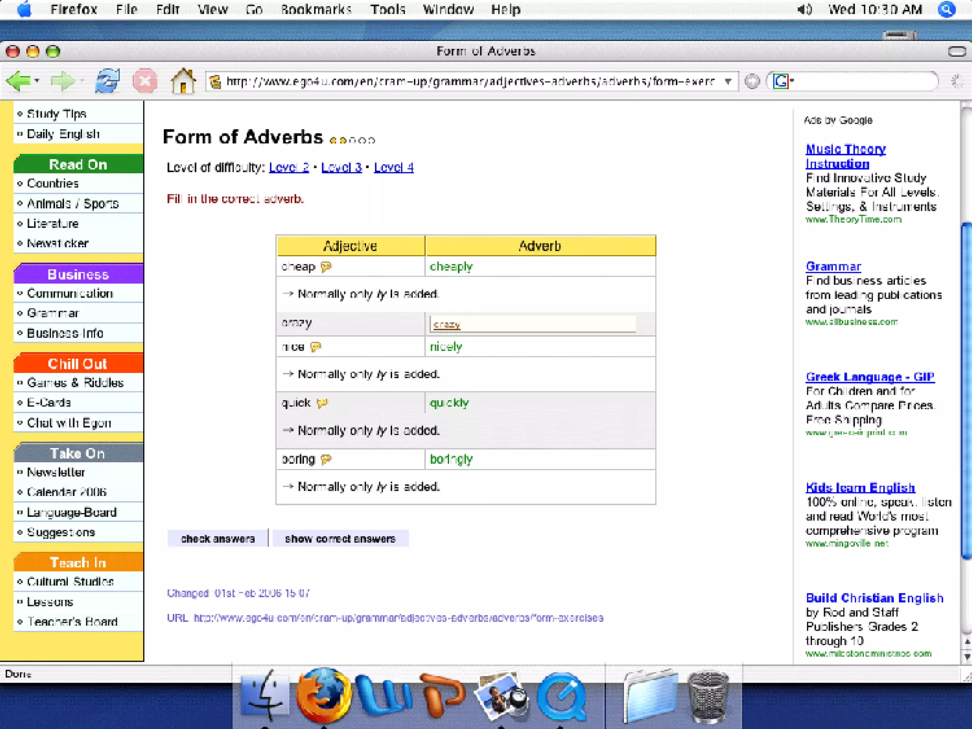This screenshot has width=972, height=729.
Task: Click the crazy adverb input field
Action: point(533,324)
